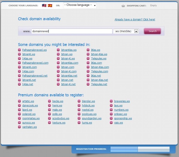The image size is (179, 157).
Task: Open the hrblock.ws domain link
Action: click(88, 106)
